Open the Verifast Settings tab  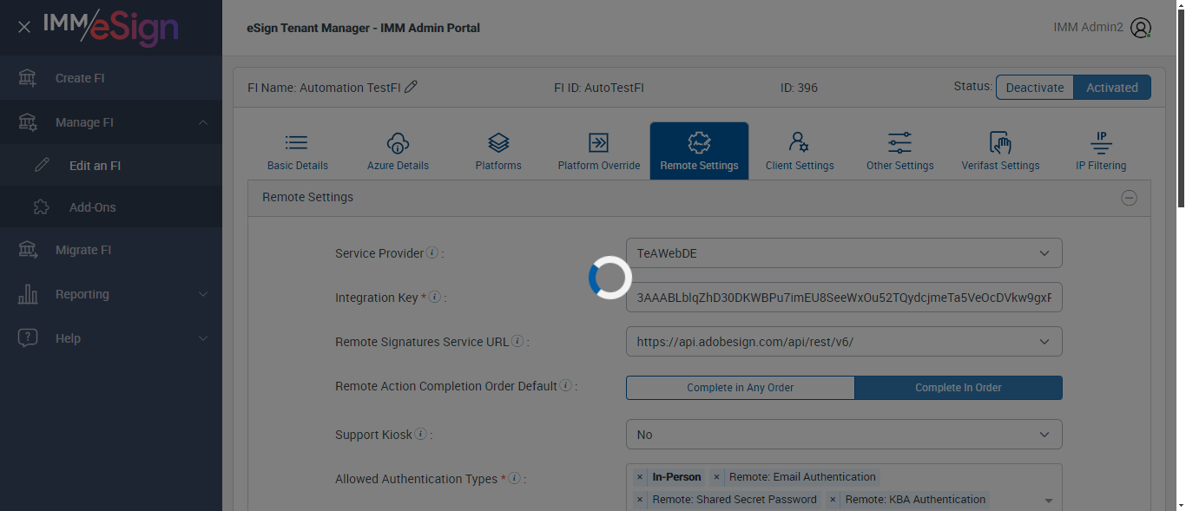coord(1000,151)
